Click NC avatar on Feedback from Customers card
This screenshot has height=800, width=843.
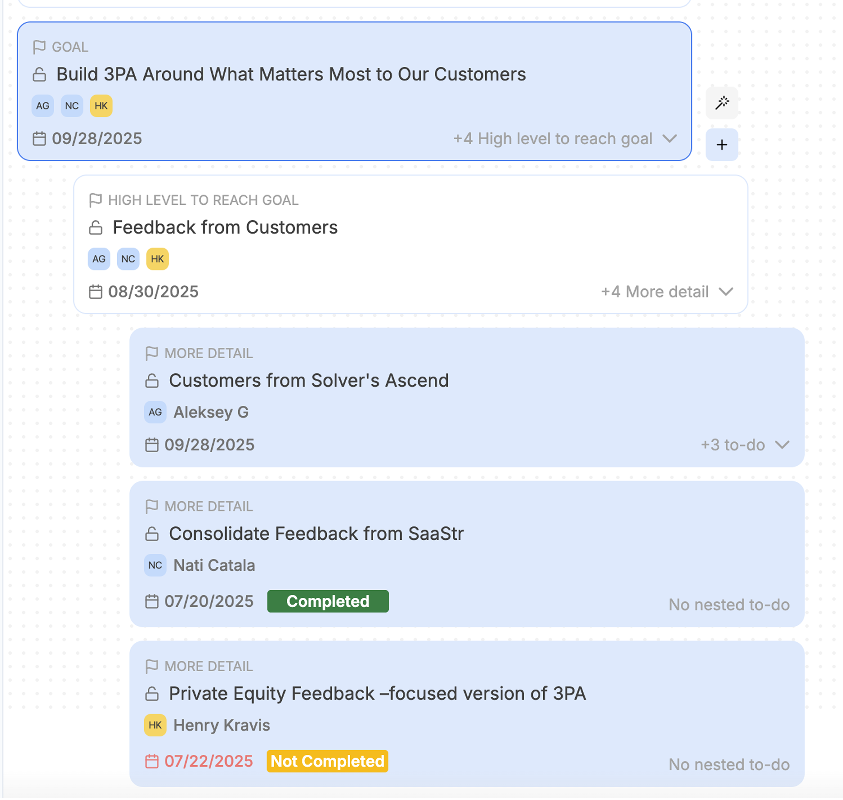click(128, 259)
